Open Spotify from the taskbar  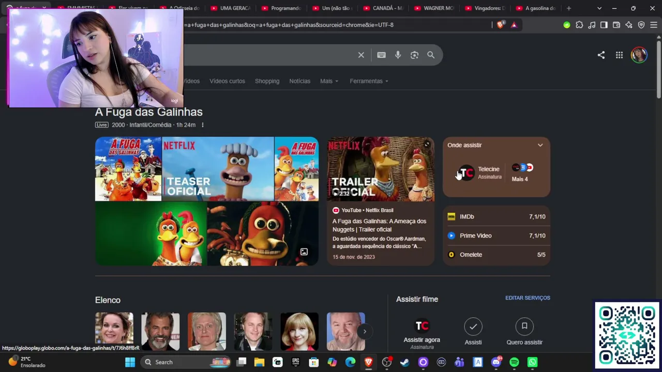(x=514, y=362)
